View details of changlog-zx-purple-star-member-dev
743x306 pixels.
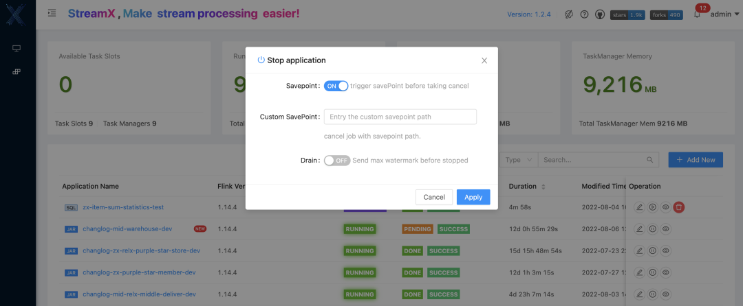point(665,272)
